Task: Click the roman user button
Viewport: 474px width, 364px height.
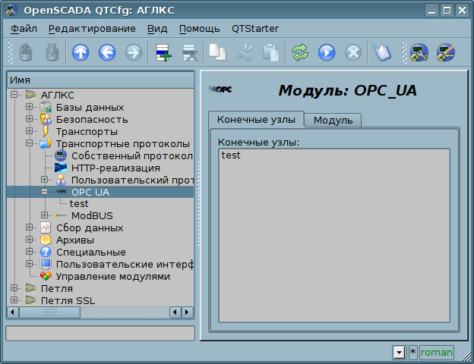Action: 436,353
